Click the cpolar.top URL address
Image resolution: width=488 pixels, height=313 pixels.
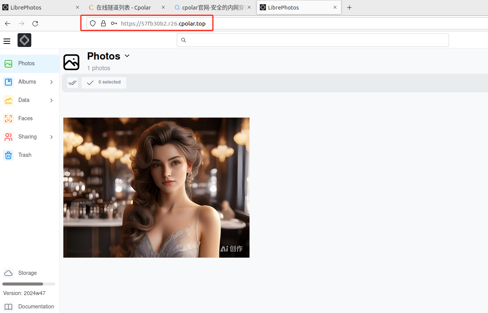[x=163, y=24]
